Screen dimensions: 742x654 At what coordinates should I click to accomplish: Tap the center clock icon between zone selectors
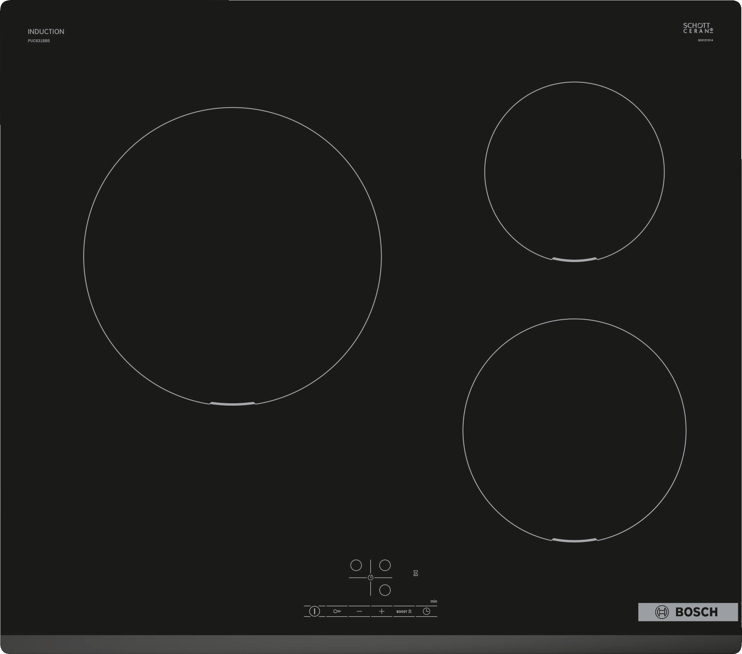pyautogui.click(x=370, y=577)
